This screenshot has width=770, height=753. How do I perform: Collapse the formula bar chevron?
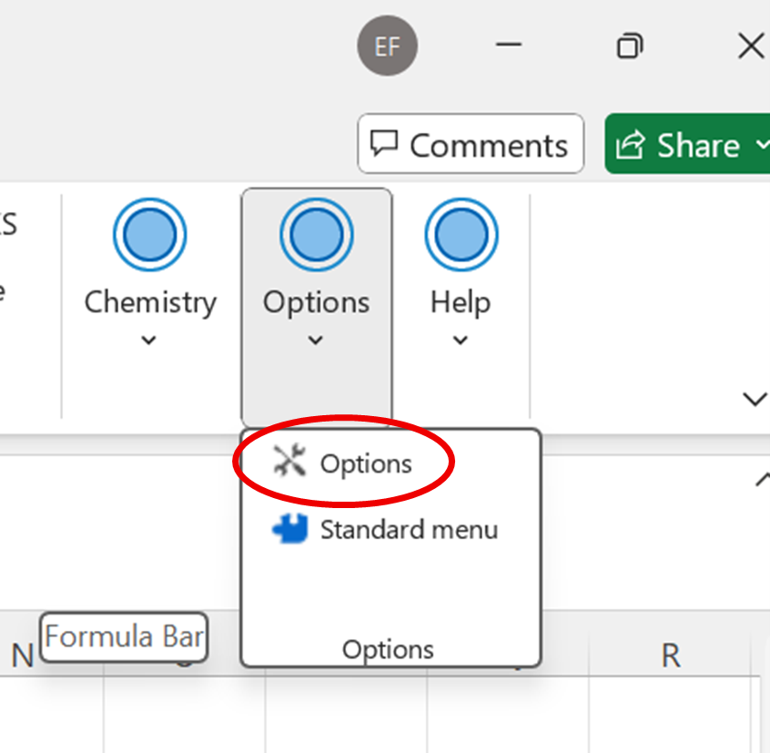(x=763, y=480)
